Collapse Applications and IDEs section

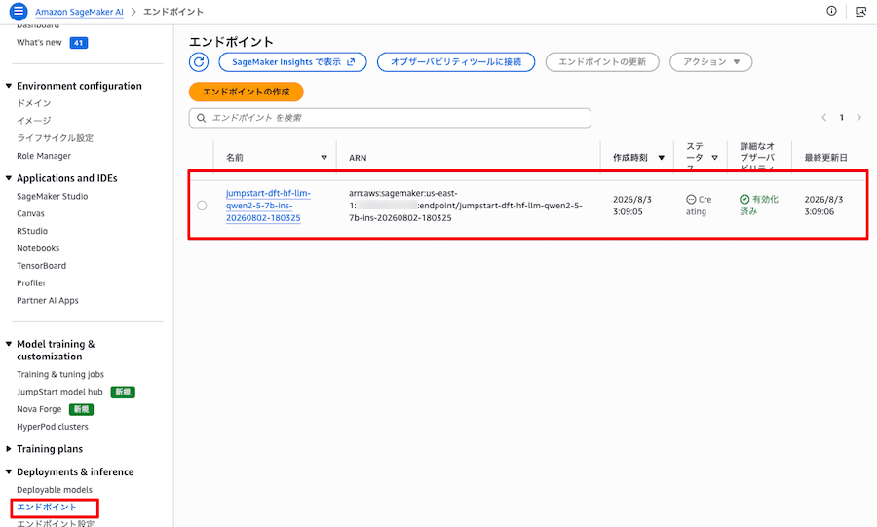(x=9, y=178)
